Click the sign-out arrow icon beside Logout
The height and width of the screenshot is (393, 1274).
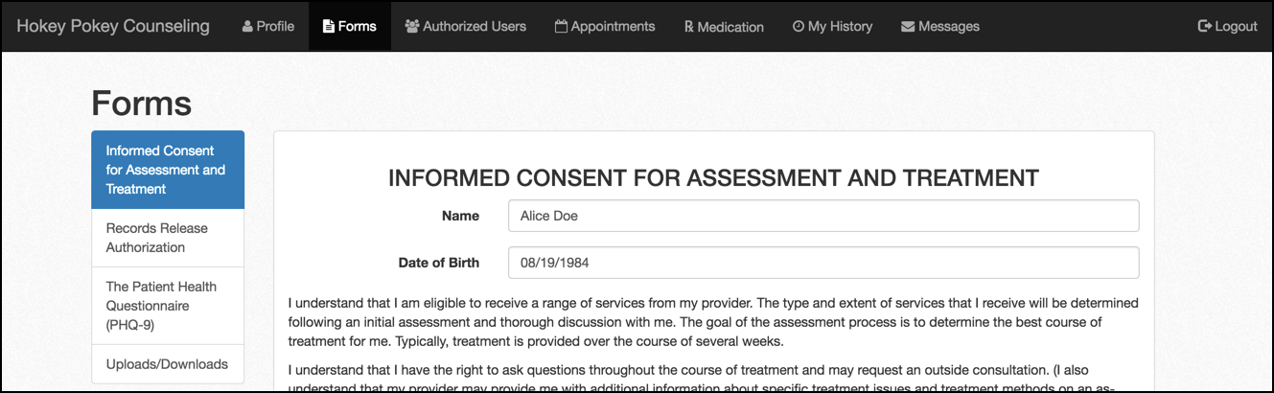click(x=1205, y=27)
